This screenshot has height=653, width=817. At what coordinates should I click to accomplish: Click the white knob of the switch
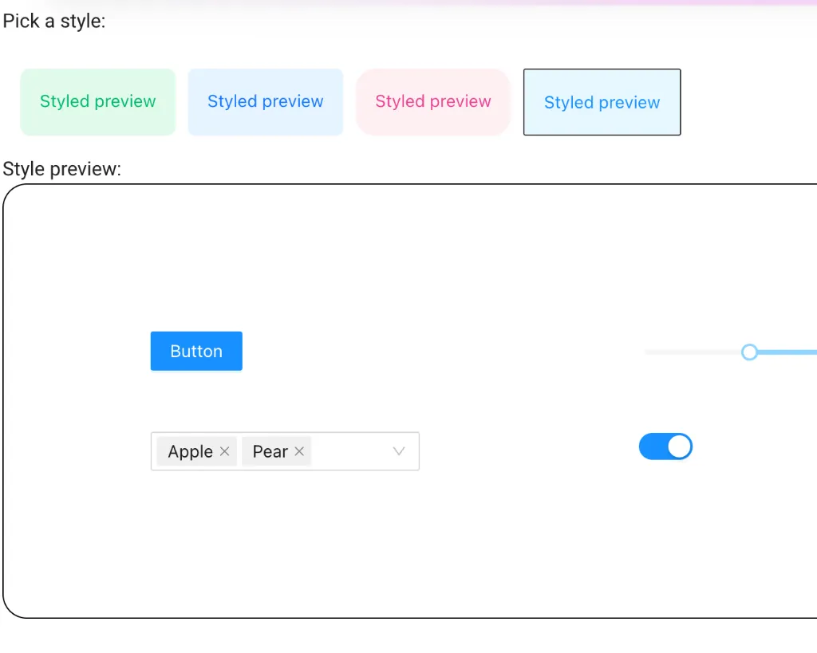coord(679,446)
